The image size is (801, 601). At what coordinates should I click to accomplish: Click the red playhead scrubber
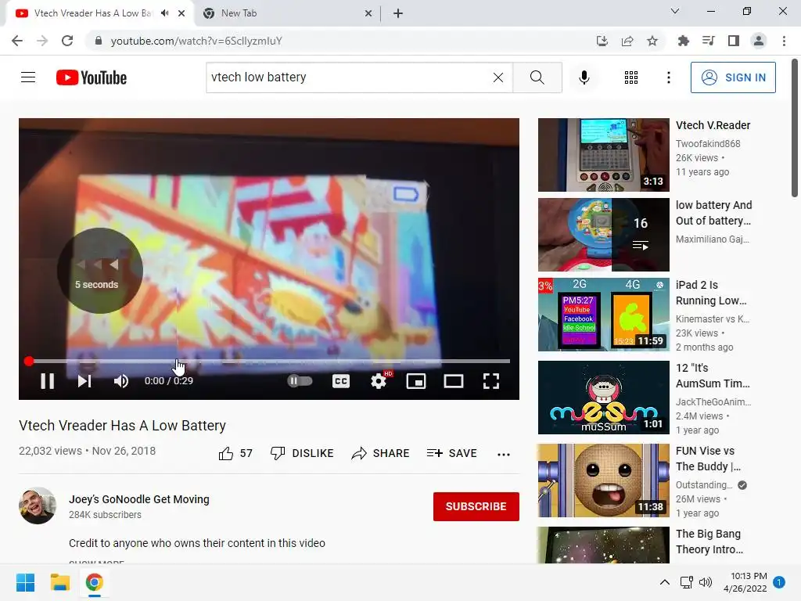click(29, 362)
